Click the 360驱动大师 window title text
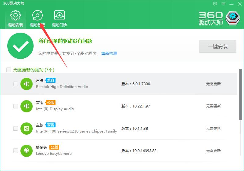The height and width of the screenshot is (171, 244). coord(13,3)
